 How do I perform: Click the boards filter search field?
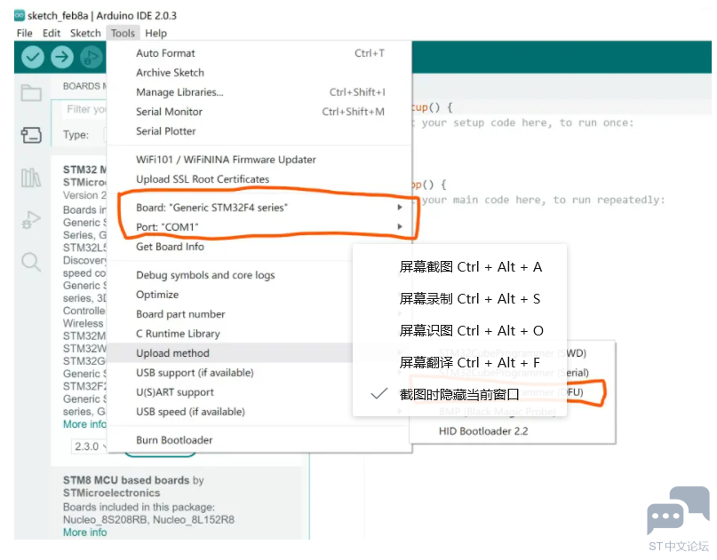pos(83,110)
